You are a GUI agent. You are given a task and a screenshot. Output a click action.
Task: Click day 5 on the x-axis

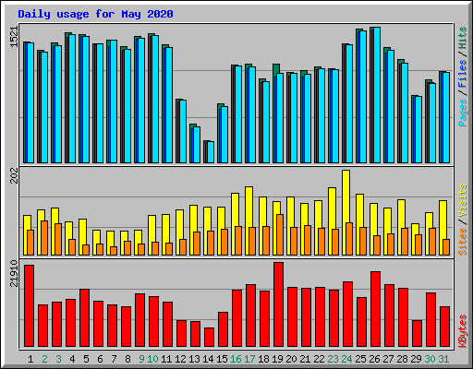coord(86,359)
